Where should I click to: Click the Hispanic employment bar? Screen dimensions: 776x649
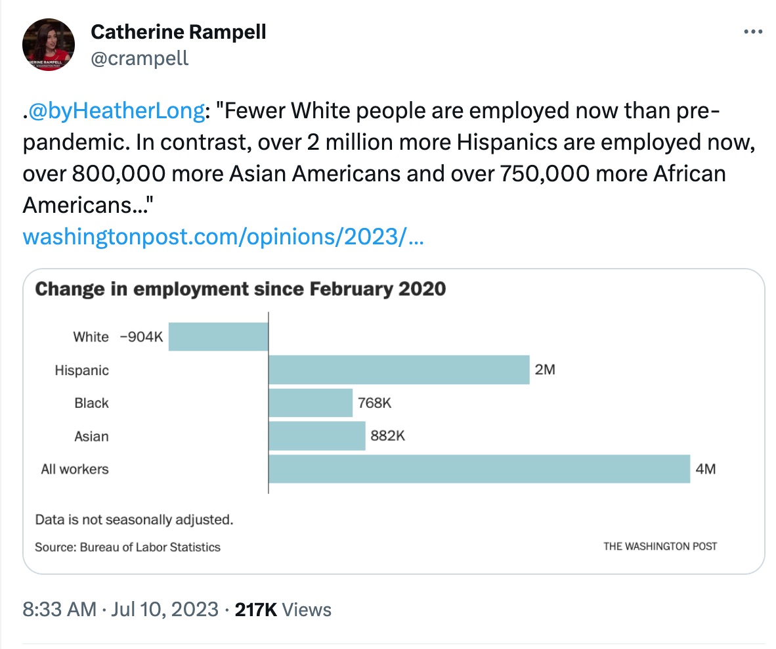click(x=399, y=369)
